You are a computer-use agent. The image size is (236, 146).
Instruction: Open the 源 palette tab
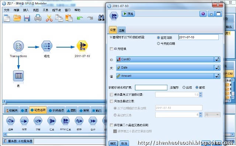(24, 110)
